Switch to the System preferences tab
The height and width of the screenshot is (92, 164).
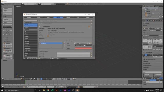(88, 18)
